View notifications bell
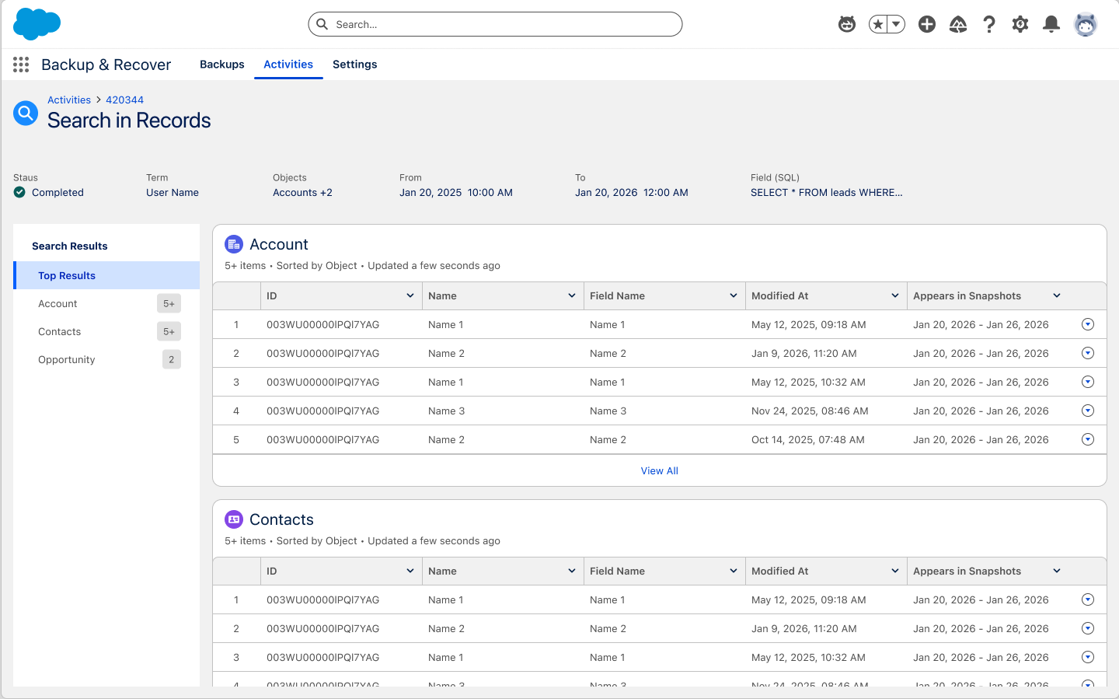This screenshot has width=1119, height=699. (1051, 24)
